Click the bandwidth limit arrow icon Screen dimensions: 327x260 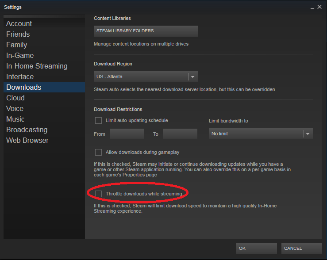[308, 134]
